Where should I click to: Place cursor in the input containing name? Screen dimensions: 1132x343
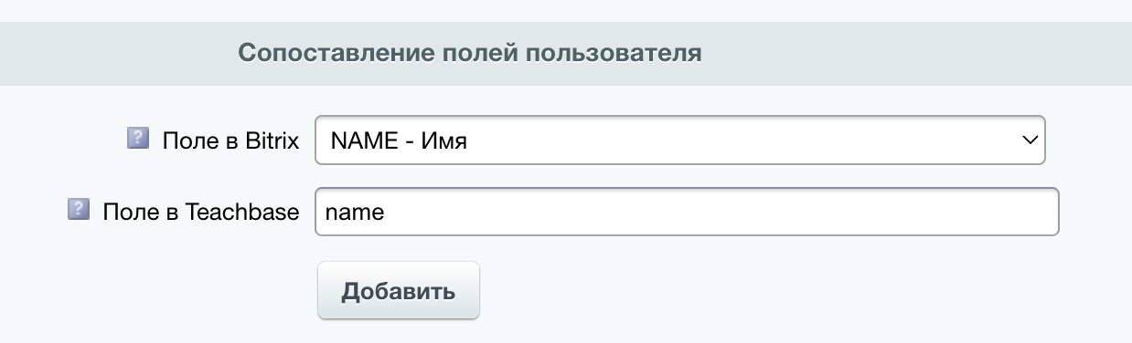(687, 212)
